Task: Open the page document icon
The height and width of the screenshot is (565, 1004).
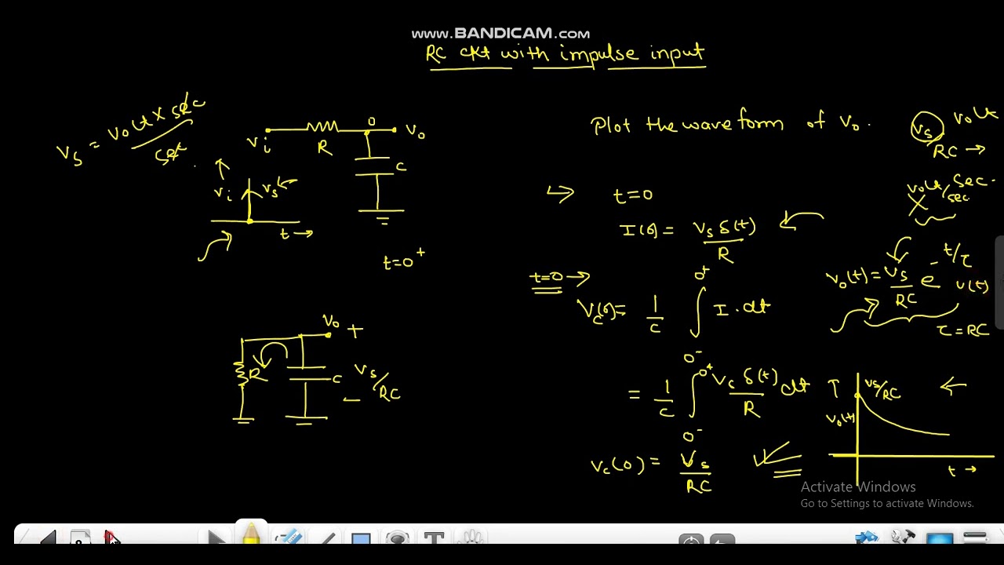Action: coord(79,538)
